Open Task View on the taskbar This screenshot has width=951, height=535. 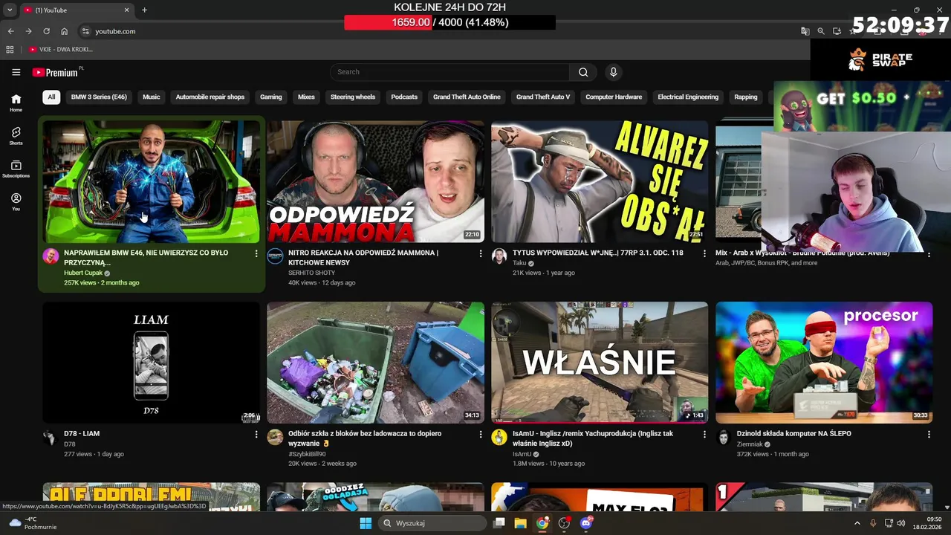499,523
